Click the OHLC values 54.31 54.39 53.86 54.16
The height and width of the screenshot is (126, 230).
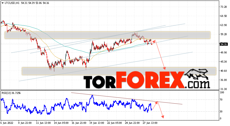coord(35,3)
